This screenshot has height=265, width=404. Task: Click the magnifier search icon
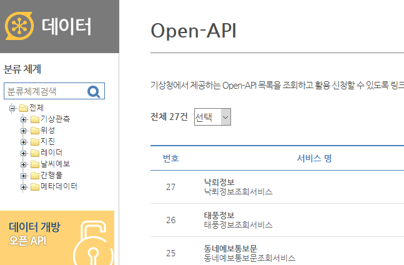pyautogui.click(x=94, y=91)
